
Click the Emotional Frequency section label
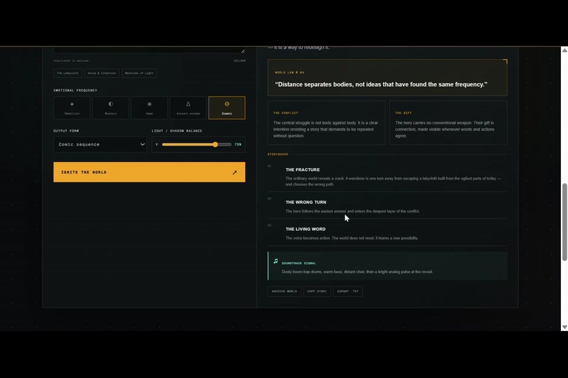click(75, 90)
